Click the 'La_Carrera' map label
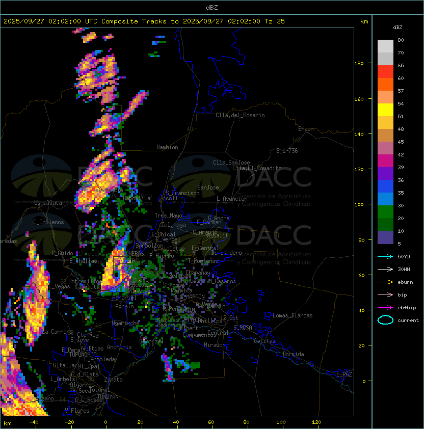The image size is (424, 429). point(58,332)
